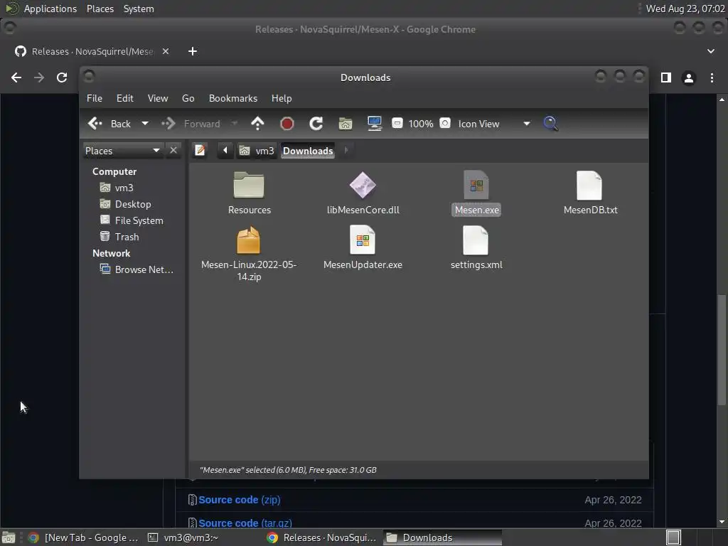
Task: Reload the Downloads folder view
Action: [x=316, y=124]
